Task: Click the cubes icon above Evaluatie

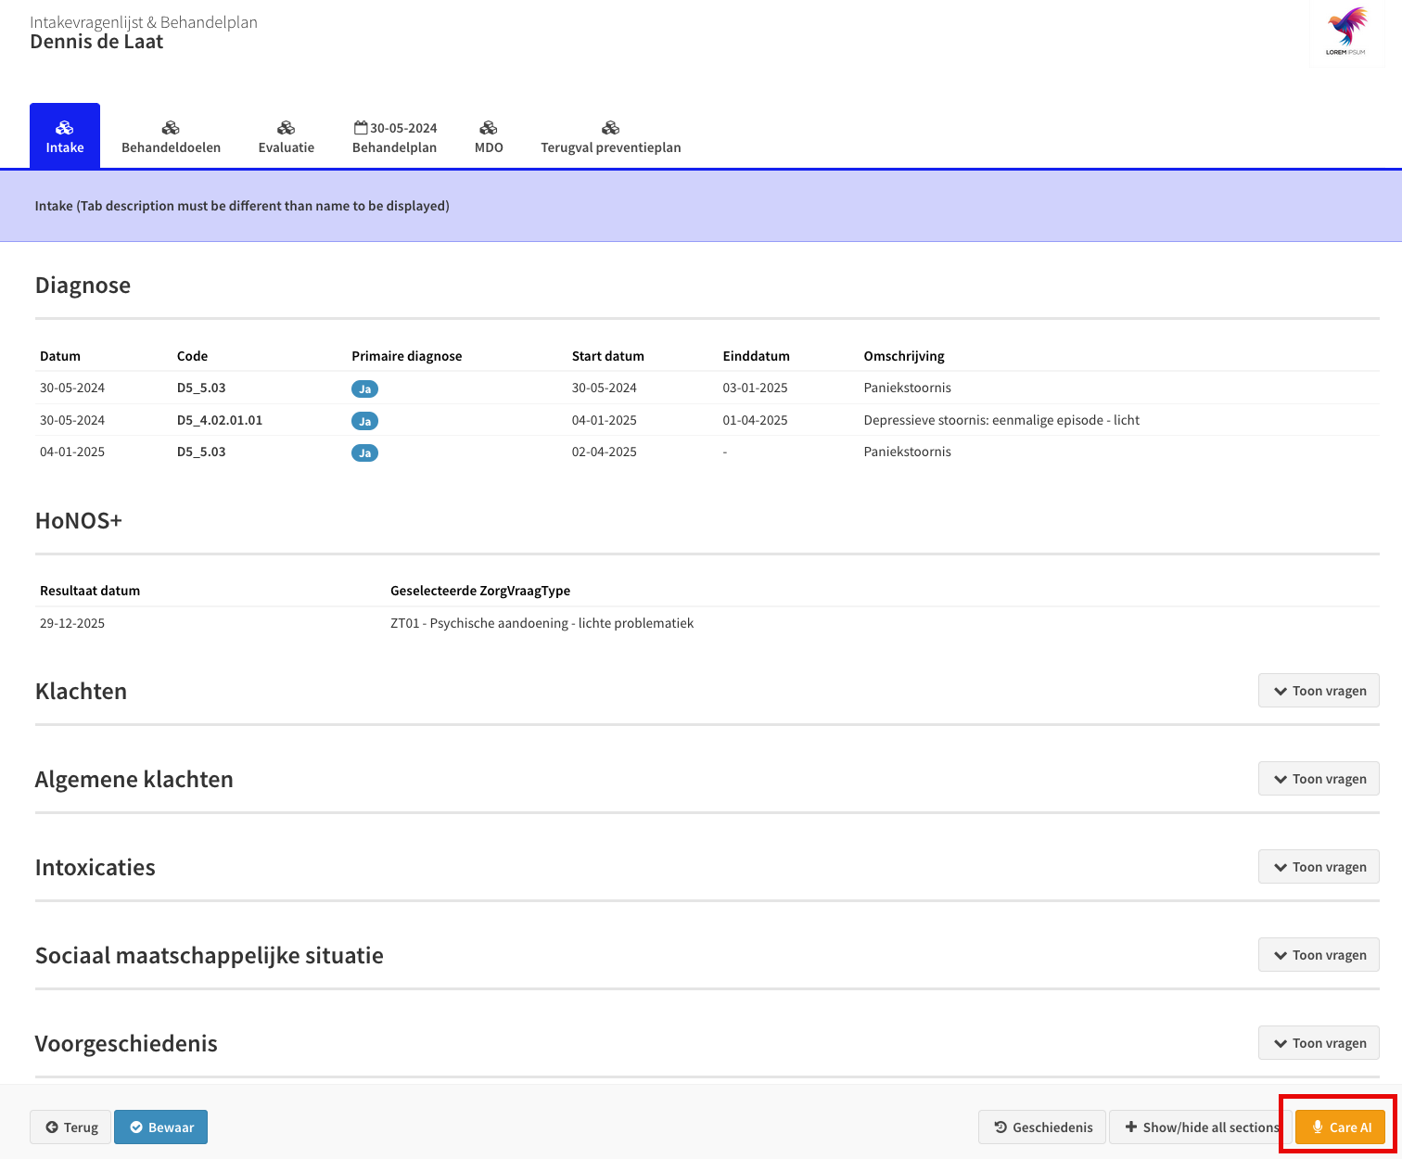Action: click(x=287, y=128)
